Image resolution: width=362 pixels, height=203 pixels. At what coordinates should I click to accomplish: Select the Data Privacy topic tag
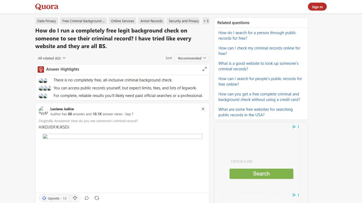click(x=46, y=21)
